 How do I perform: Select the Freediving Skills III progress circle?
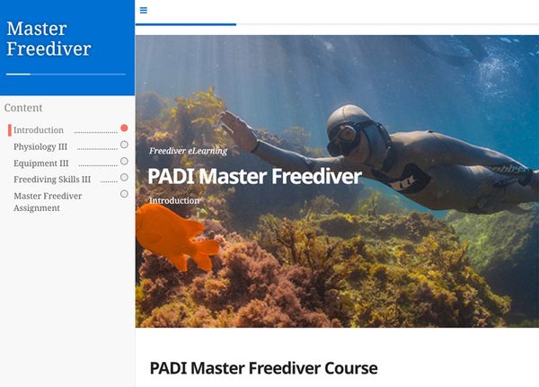[125, 178]
